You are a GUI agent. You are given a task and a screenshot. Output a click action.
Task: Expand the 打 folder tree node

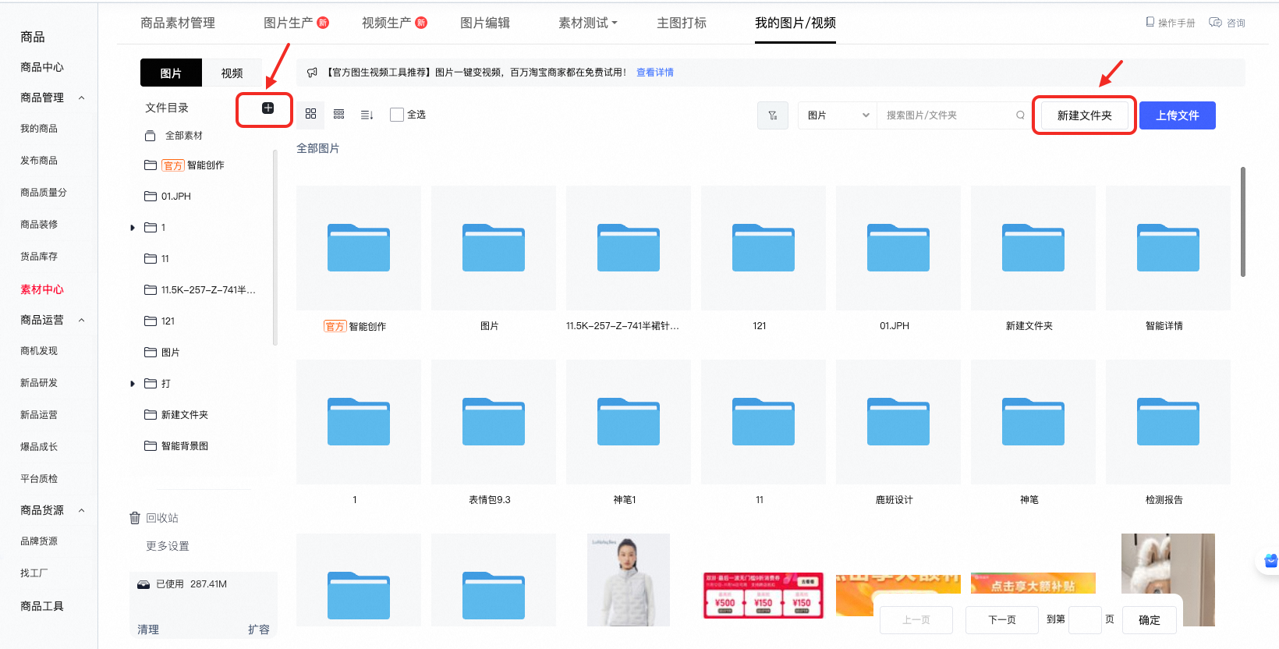(133, 384)
